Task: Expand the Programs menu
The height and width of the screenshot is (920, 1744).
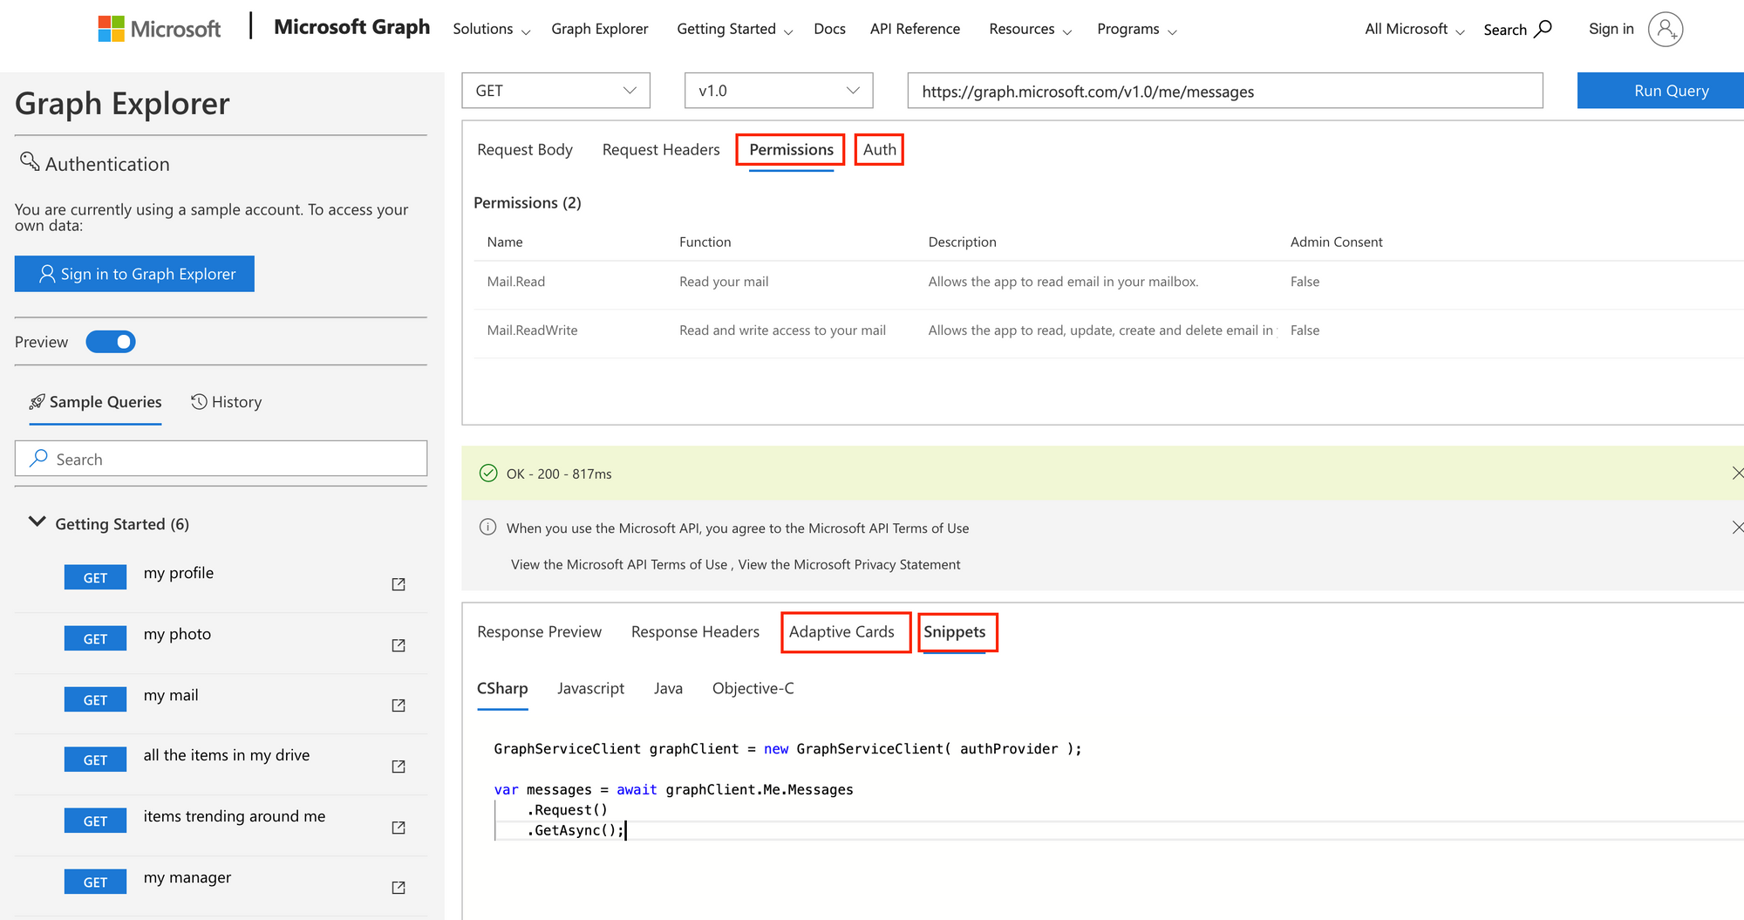Action: coord(1137,29)
